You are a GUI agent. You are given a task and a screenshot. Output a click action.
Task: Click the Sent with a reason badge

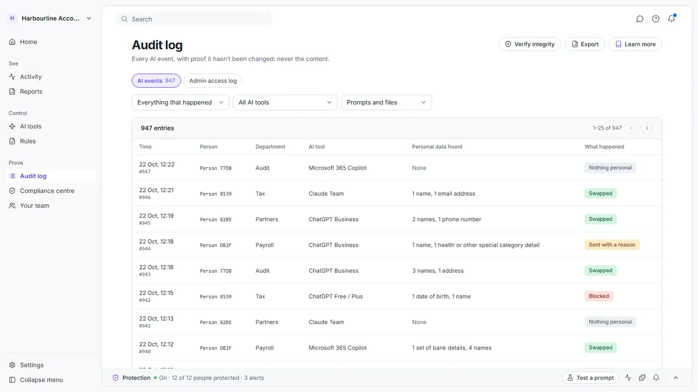(x=612, y=245)
